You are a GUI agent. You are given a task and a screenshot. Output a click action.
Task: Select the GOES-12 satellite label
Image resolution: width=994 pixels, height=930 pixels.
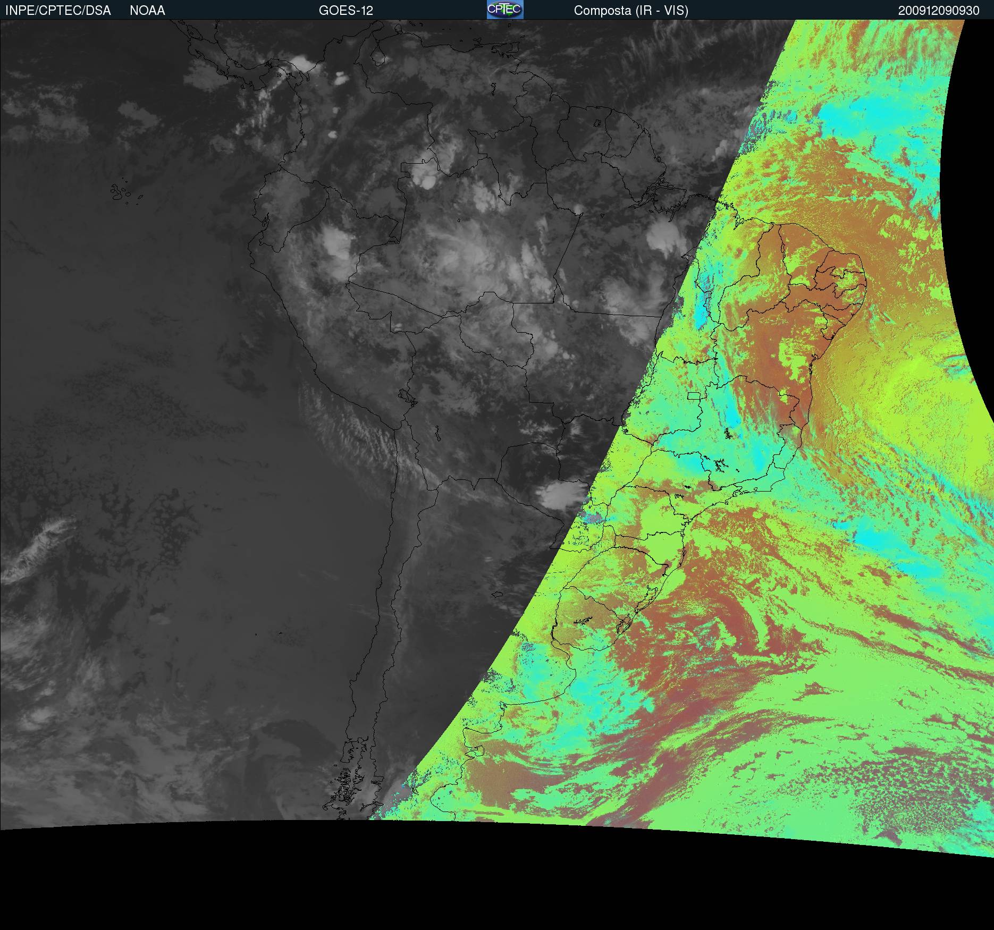(x=346, y=11)
